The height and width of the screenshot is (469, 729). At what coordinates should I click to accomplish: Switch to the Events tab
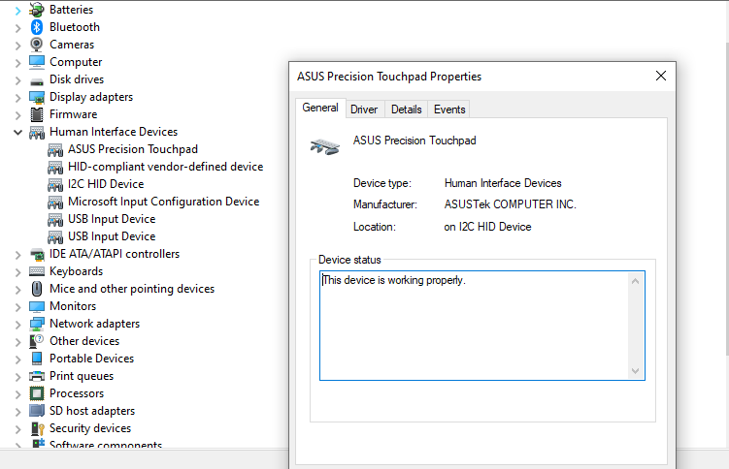click(449, 109)
